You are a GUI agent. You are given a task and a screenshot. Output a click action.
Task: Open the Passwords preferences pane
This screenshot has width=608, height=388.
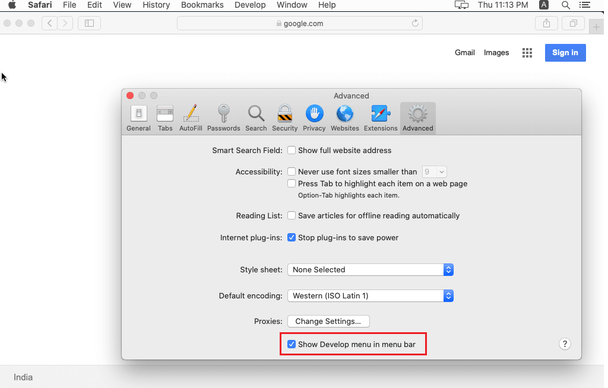click(223, 118)
